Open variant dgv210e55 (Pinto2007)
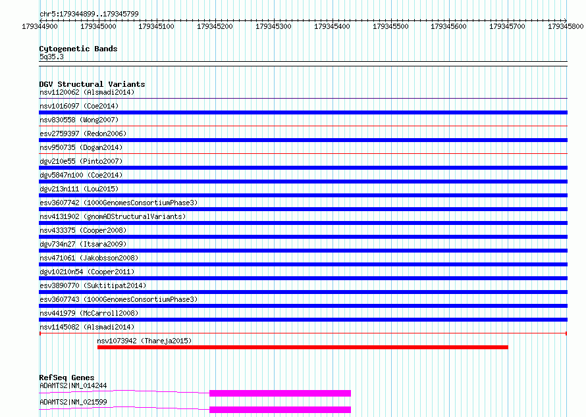 81,161
